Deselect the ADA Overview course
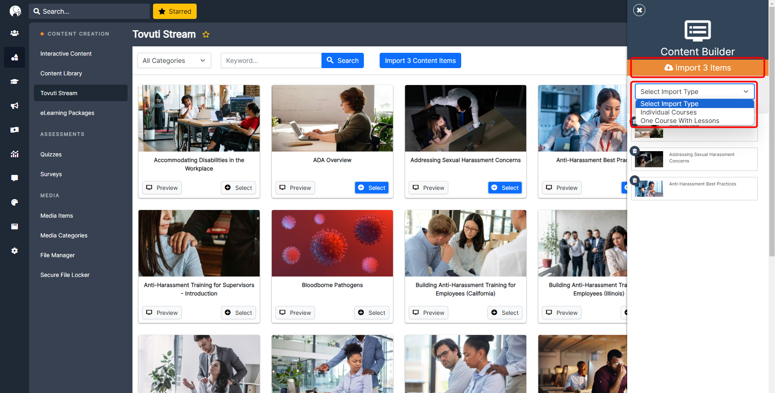Screen dimensions: 775x393 372,188
